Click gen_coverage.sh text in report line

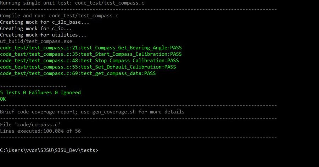pos(114,112)
